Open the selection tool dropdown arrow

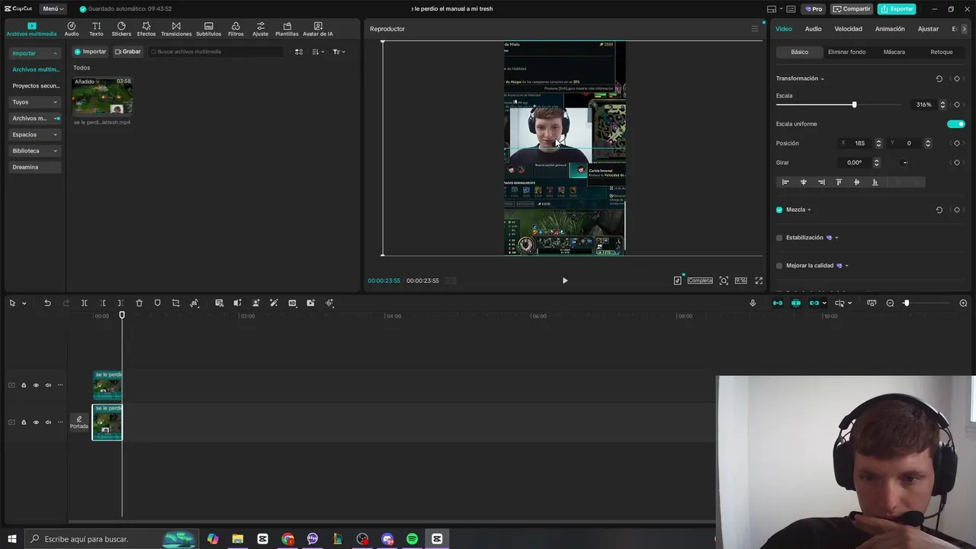[x=24, y=303]
